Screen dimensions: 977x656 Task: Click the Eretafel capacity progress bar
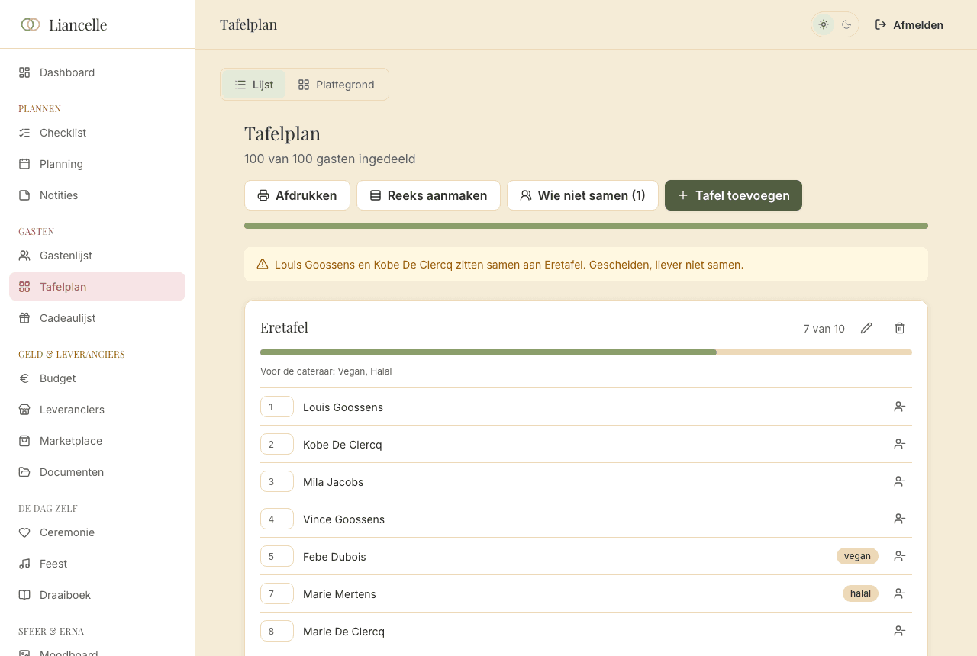(x=586, y=352)
